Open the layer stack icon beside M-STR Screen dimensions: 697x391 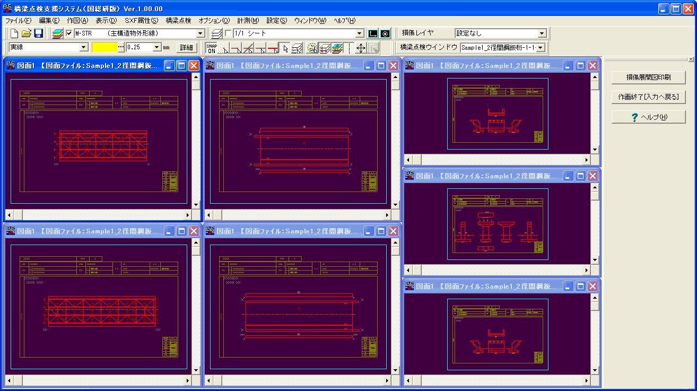58,33
